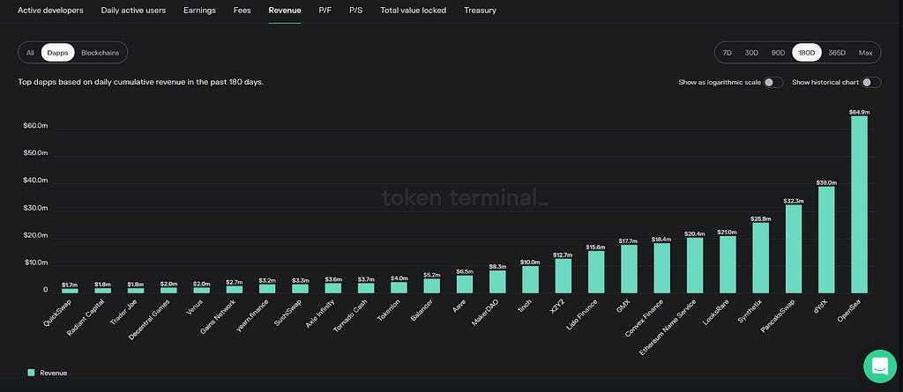Click the PancakeSwap revenue bar
The image size is (903, 392).
(x=794, y=248)
